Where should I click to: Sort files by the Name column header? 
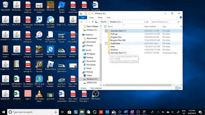pos(110,27)
